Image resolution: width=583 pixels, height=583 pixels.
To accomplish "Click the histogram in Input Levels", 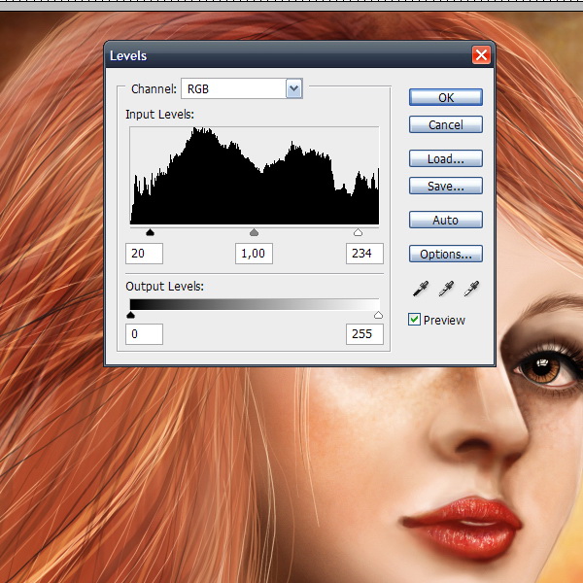I will pyautogui.click(x=255, y=176).
